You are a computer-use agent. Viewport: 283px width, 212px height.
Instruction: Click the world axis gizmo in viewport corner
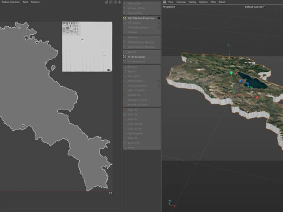point(172,203)
